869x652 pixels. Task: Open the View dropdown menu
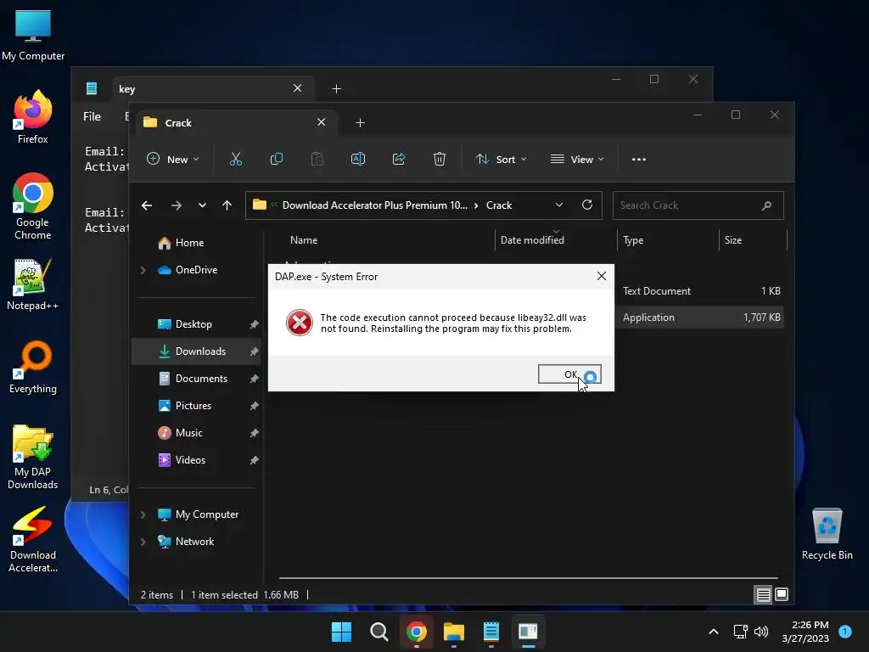[577, 159]
